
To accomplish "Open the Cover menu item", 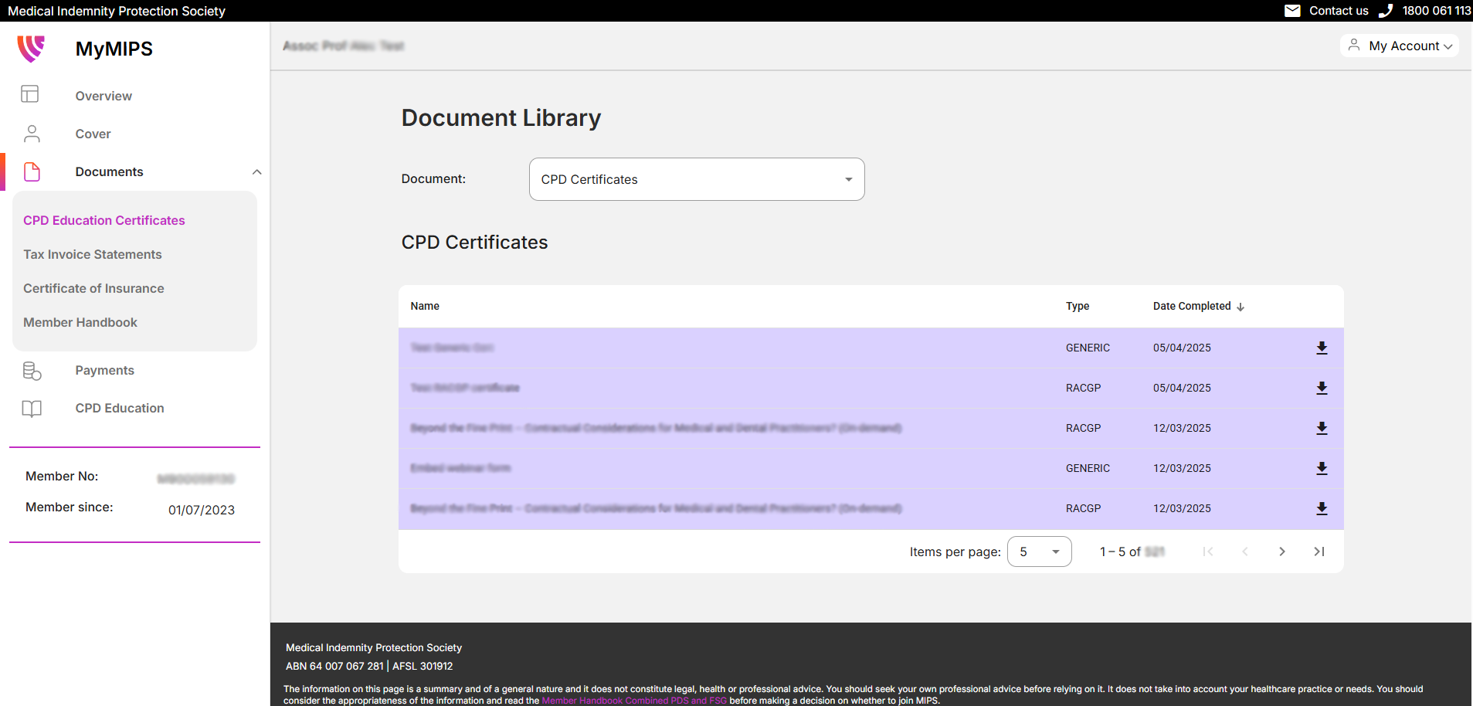I will [93, 134].
